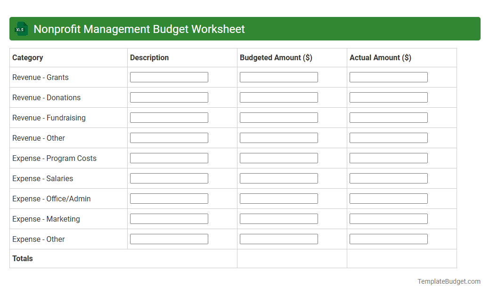The width and height of the screenshot is (490, 295).
Task: Click the Actual Amount field for Expense - Other
Action: [x=388, y=239]
